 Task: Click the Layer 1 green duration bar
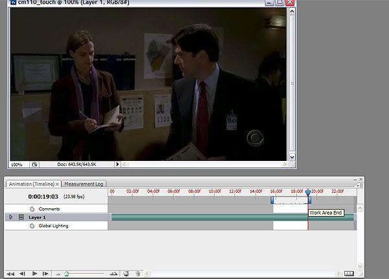click(x=233, y=217)
